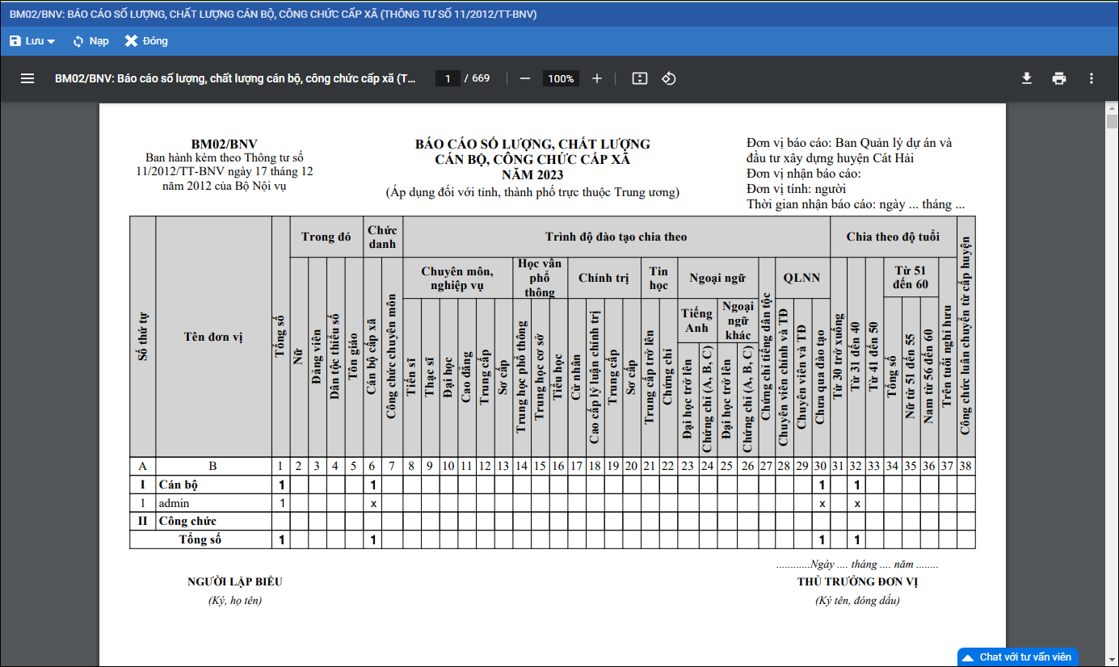Click the Tên đơn vị column header
The width and height of the screenshot is (1119, 667).
pyautogui.click(x=213, y=337)
